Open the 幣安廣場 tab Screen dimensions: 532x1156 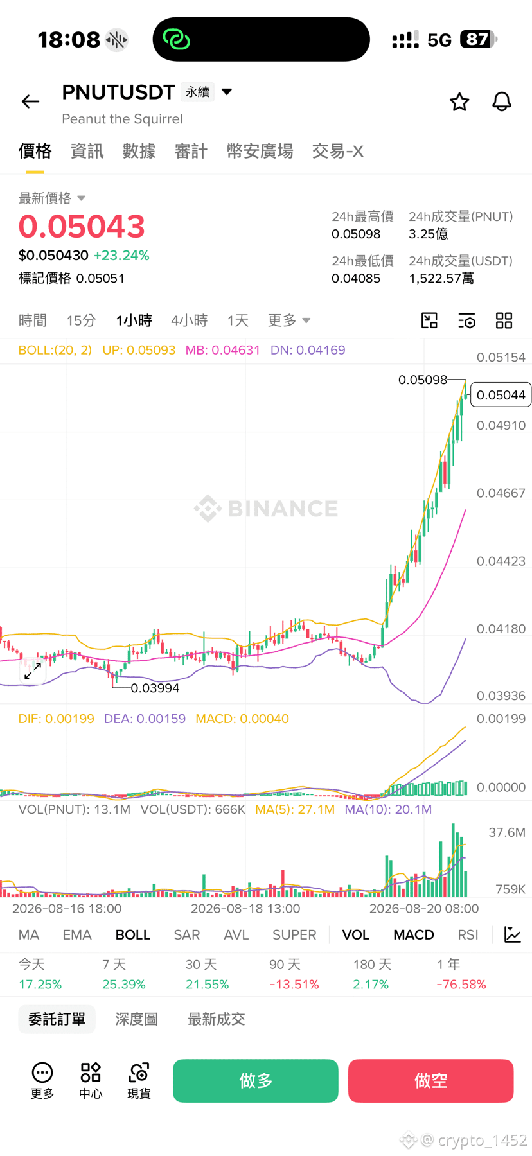pos(260,151)
